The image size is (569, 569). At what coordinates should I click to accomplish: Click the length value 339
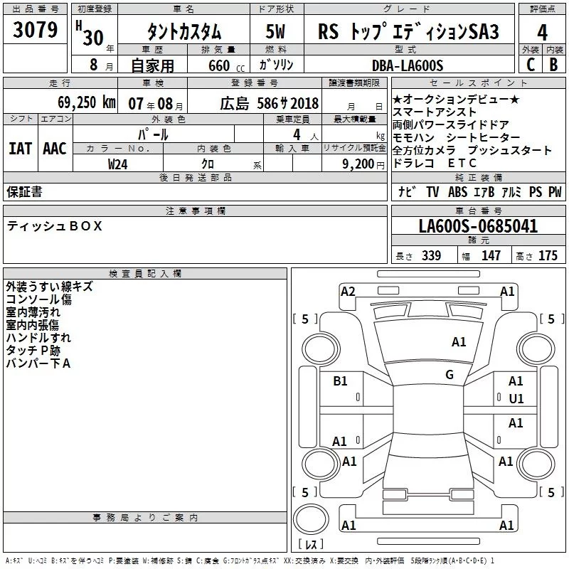(431, 255)
